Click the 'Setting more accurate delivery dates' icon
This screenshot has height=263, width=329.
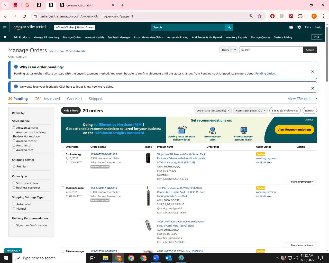point(182,130)
